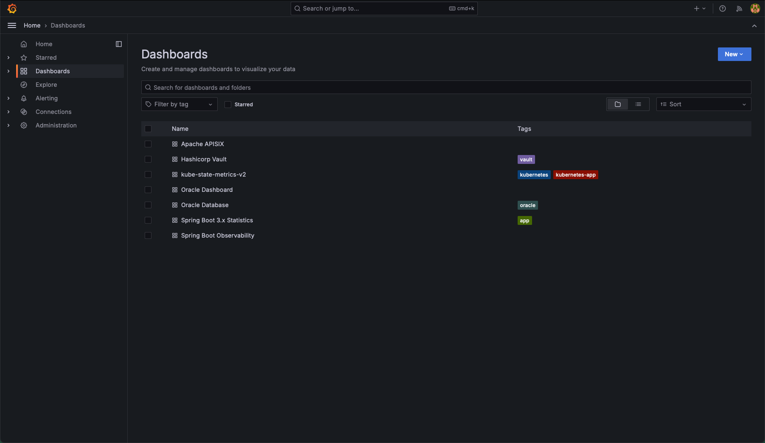Filter by the red kubernetes-app tag

(576, 175)
